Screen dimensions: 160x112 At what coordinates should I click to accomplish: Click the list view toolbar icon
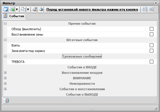144,9
